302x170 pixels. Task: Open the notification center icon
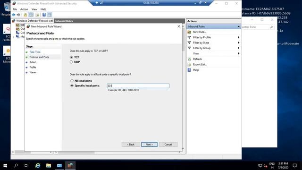tap(294, 165)
